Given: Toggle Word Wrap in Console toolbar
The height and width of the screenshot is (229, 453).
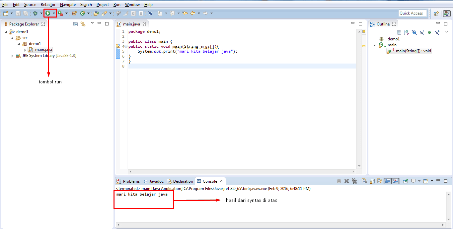Looking at the screenshot, I should click(x=380, y=181).
